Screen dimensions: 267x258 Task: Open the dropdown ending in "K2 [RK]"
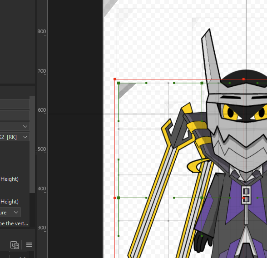coord(15,137)
